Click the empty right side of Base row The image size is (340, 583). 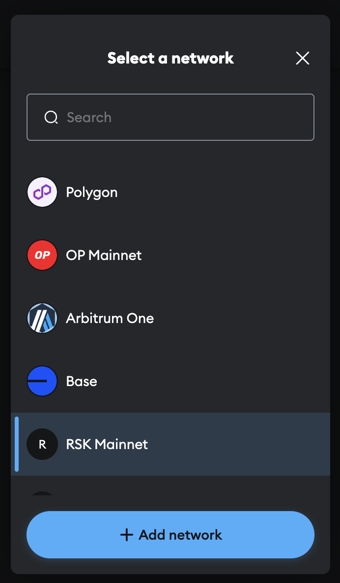(x=246, y=381)
